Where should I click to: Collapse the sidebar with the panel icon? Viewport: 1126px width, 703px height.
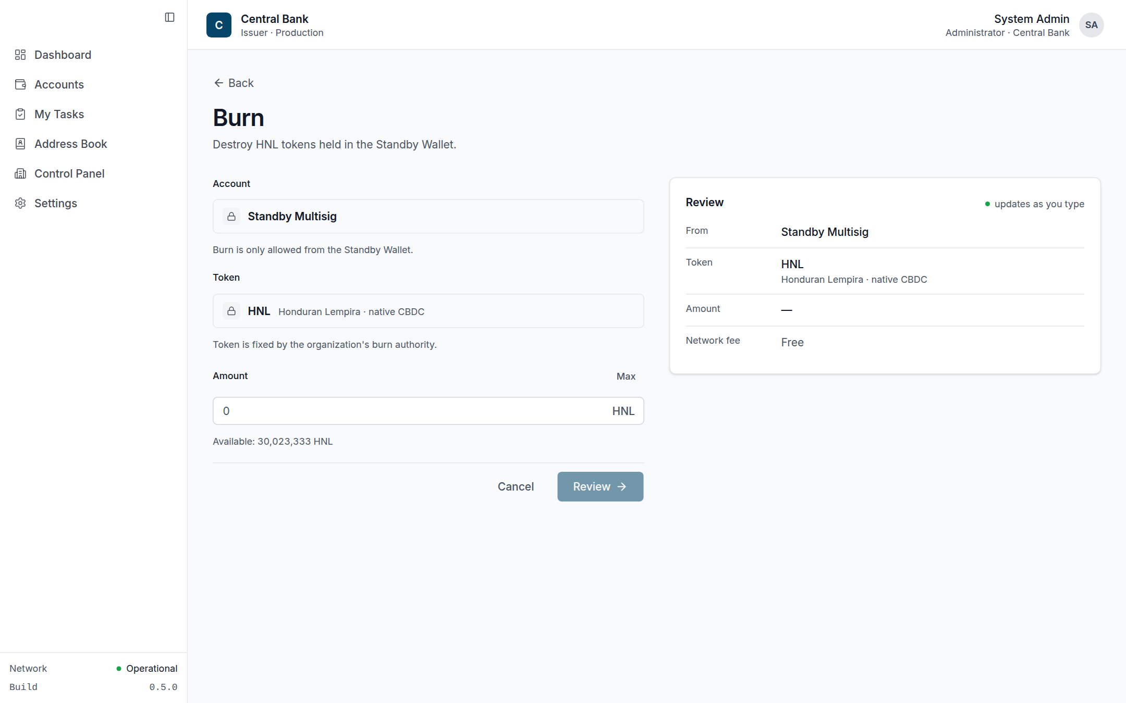[169, 17]
